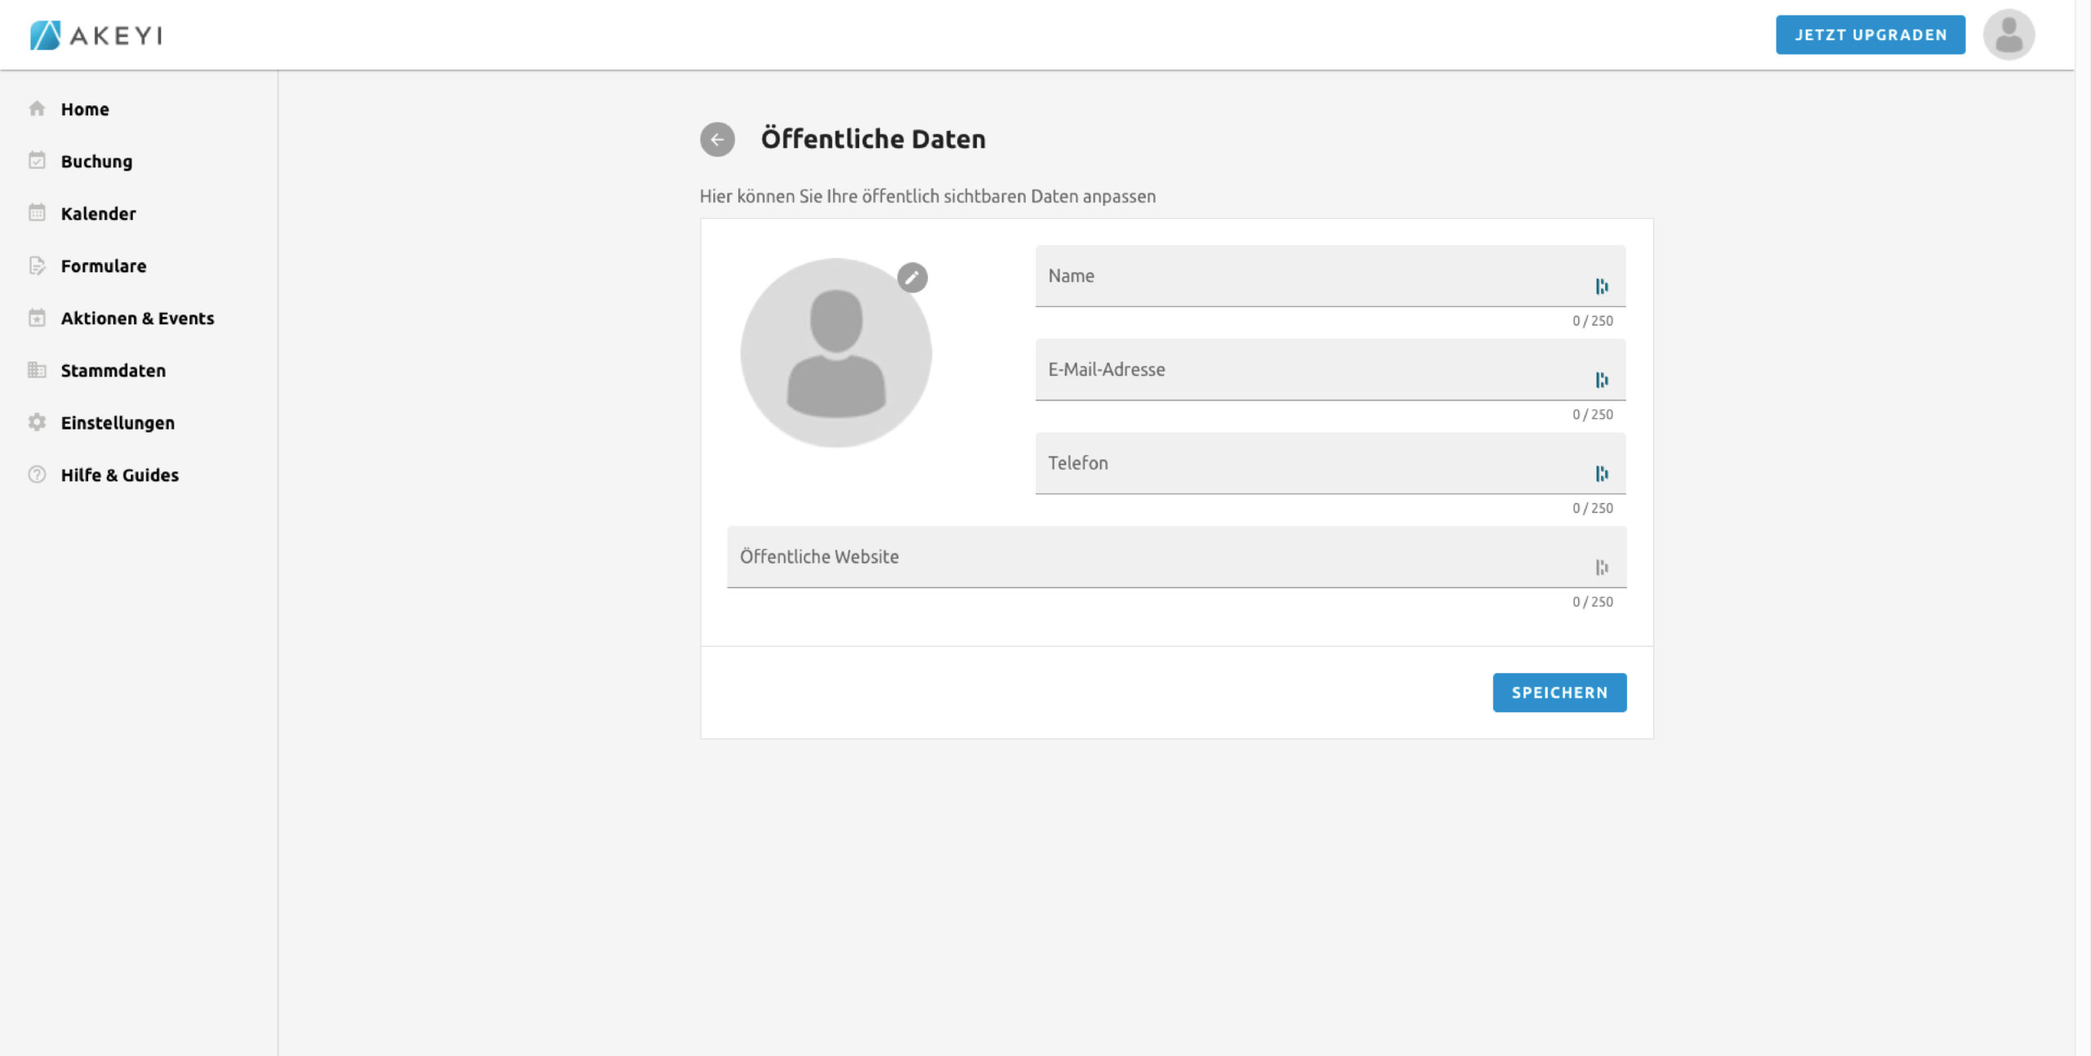This screenshot has height=1056, width=2091.
Task: Click the back arrow beside Öffentliche Daten
Action: point(717,140)
